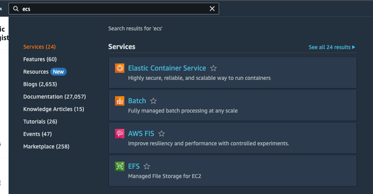This screenshot has width=373, height=194.
Task: Click the AWS FIS pink icon
Action: tap(120, 134)
